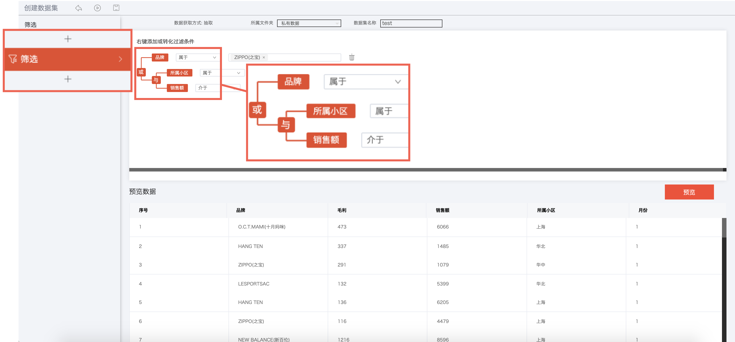Click the 品牌 cell HANG TEN in row 2
The width and height of the screenshot is (735, 342).
pos(250,246)
